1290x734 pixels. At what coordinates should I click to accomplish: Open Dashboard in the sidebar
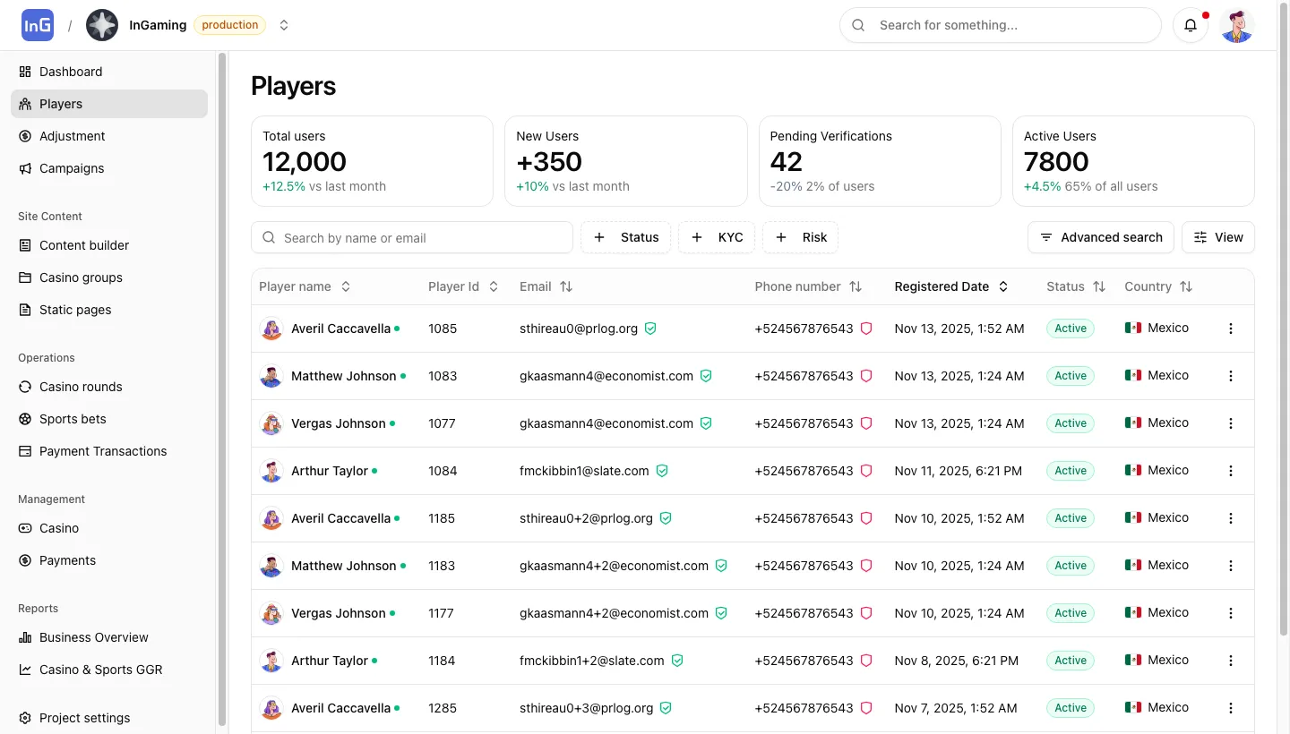(x=71, y=72)
